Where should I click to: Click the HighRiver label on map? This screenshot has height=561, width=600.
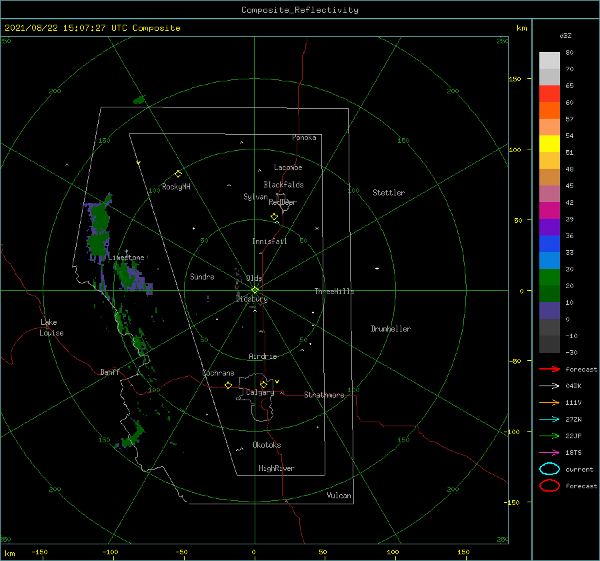coord(277,468)
